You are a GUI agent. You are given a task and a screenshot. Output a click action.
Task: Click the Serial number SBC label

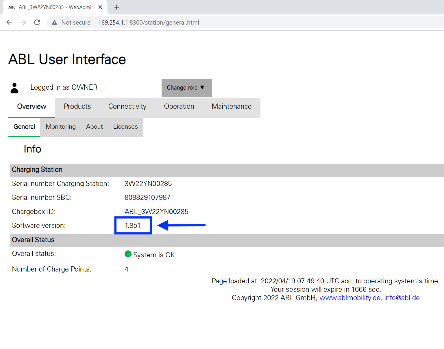point(42,197)
